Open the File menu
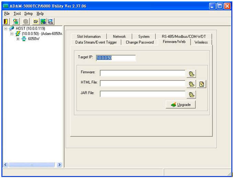This screenshot has height=178, width=233. 7,14
